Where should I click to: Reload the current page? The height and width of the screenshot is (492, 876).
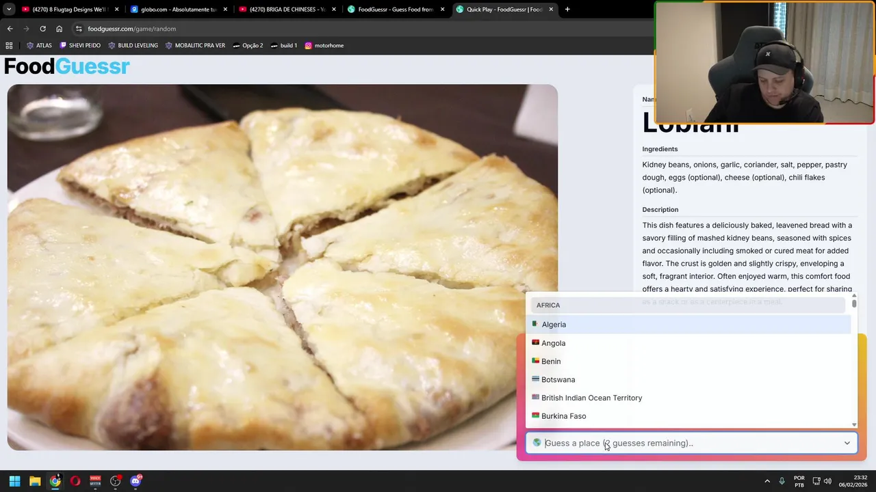42,29
